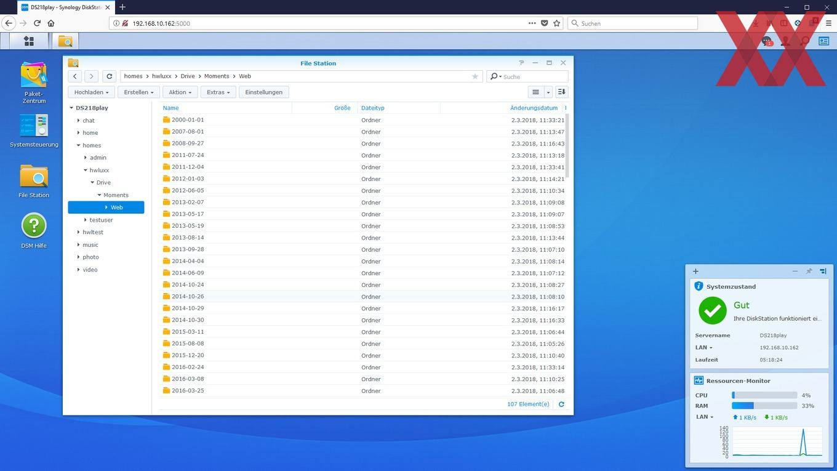837x471 pixels.
Task: Select folder 2016-03-25
Action: tap(362, 391)
